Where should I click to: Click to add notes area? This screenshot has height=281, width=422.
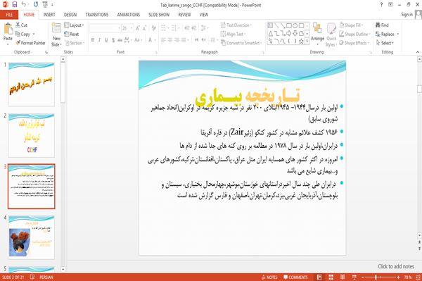(395, 266)
